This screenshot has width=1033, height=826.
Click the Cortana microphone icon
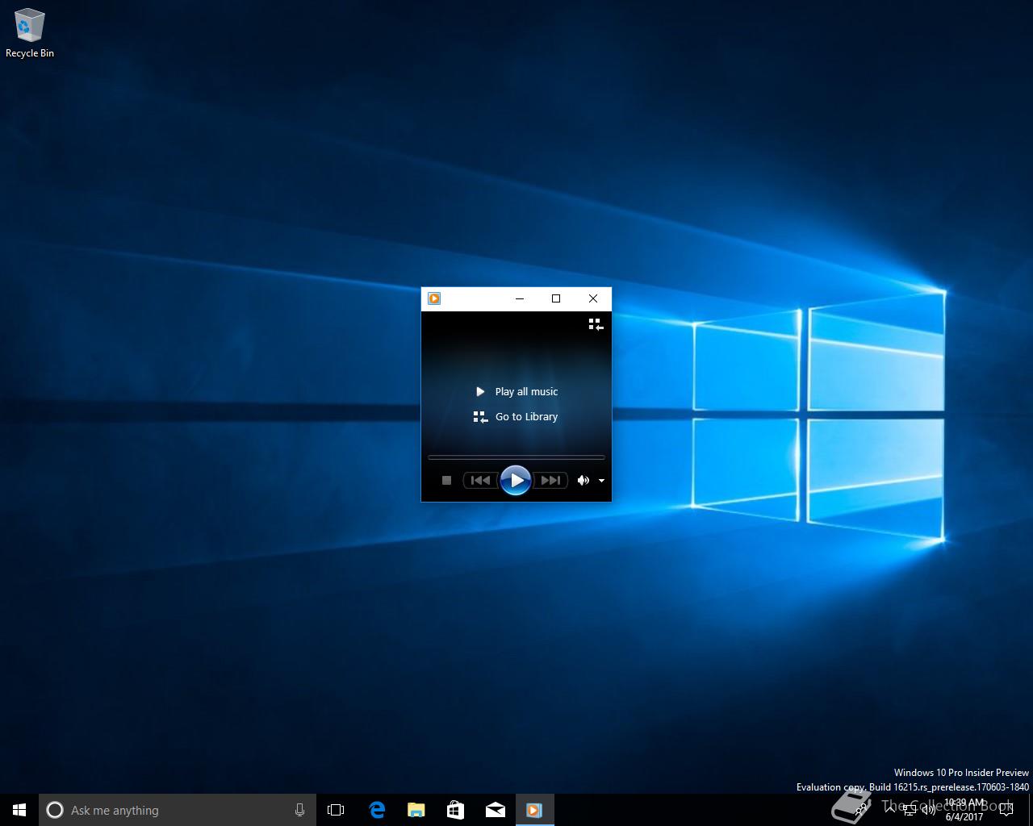[x=299, y=810]
